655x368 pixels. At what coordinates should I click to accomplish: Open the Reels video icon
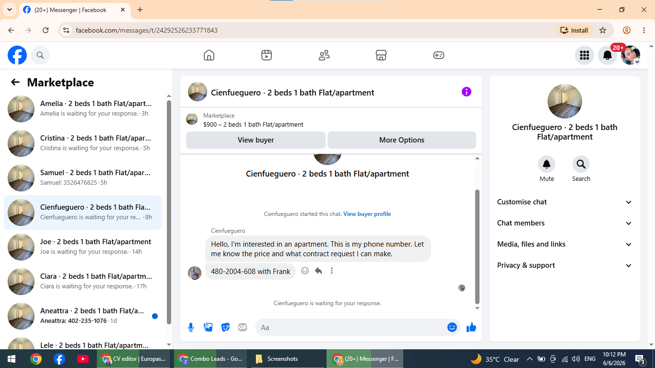coord(267,55)
